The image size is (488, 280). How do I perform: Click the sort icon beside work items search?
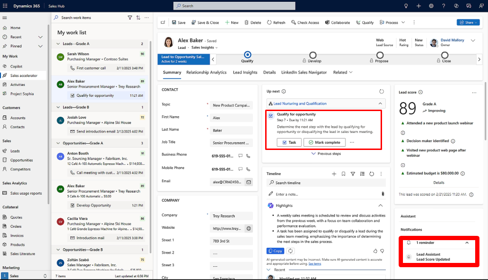coord(138,18)
